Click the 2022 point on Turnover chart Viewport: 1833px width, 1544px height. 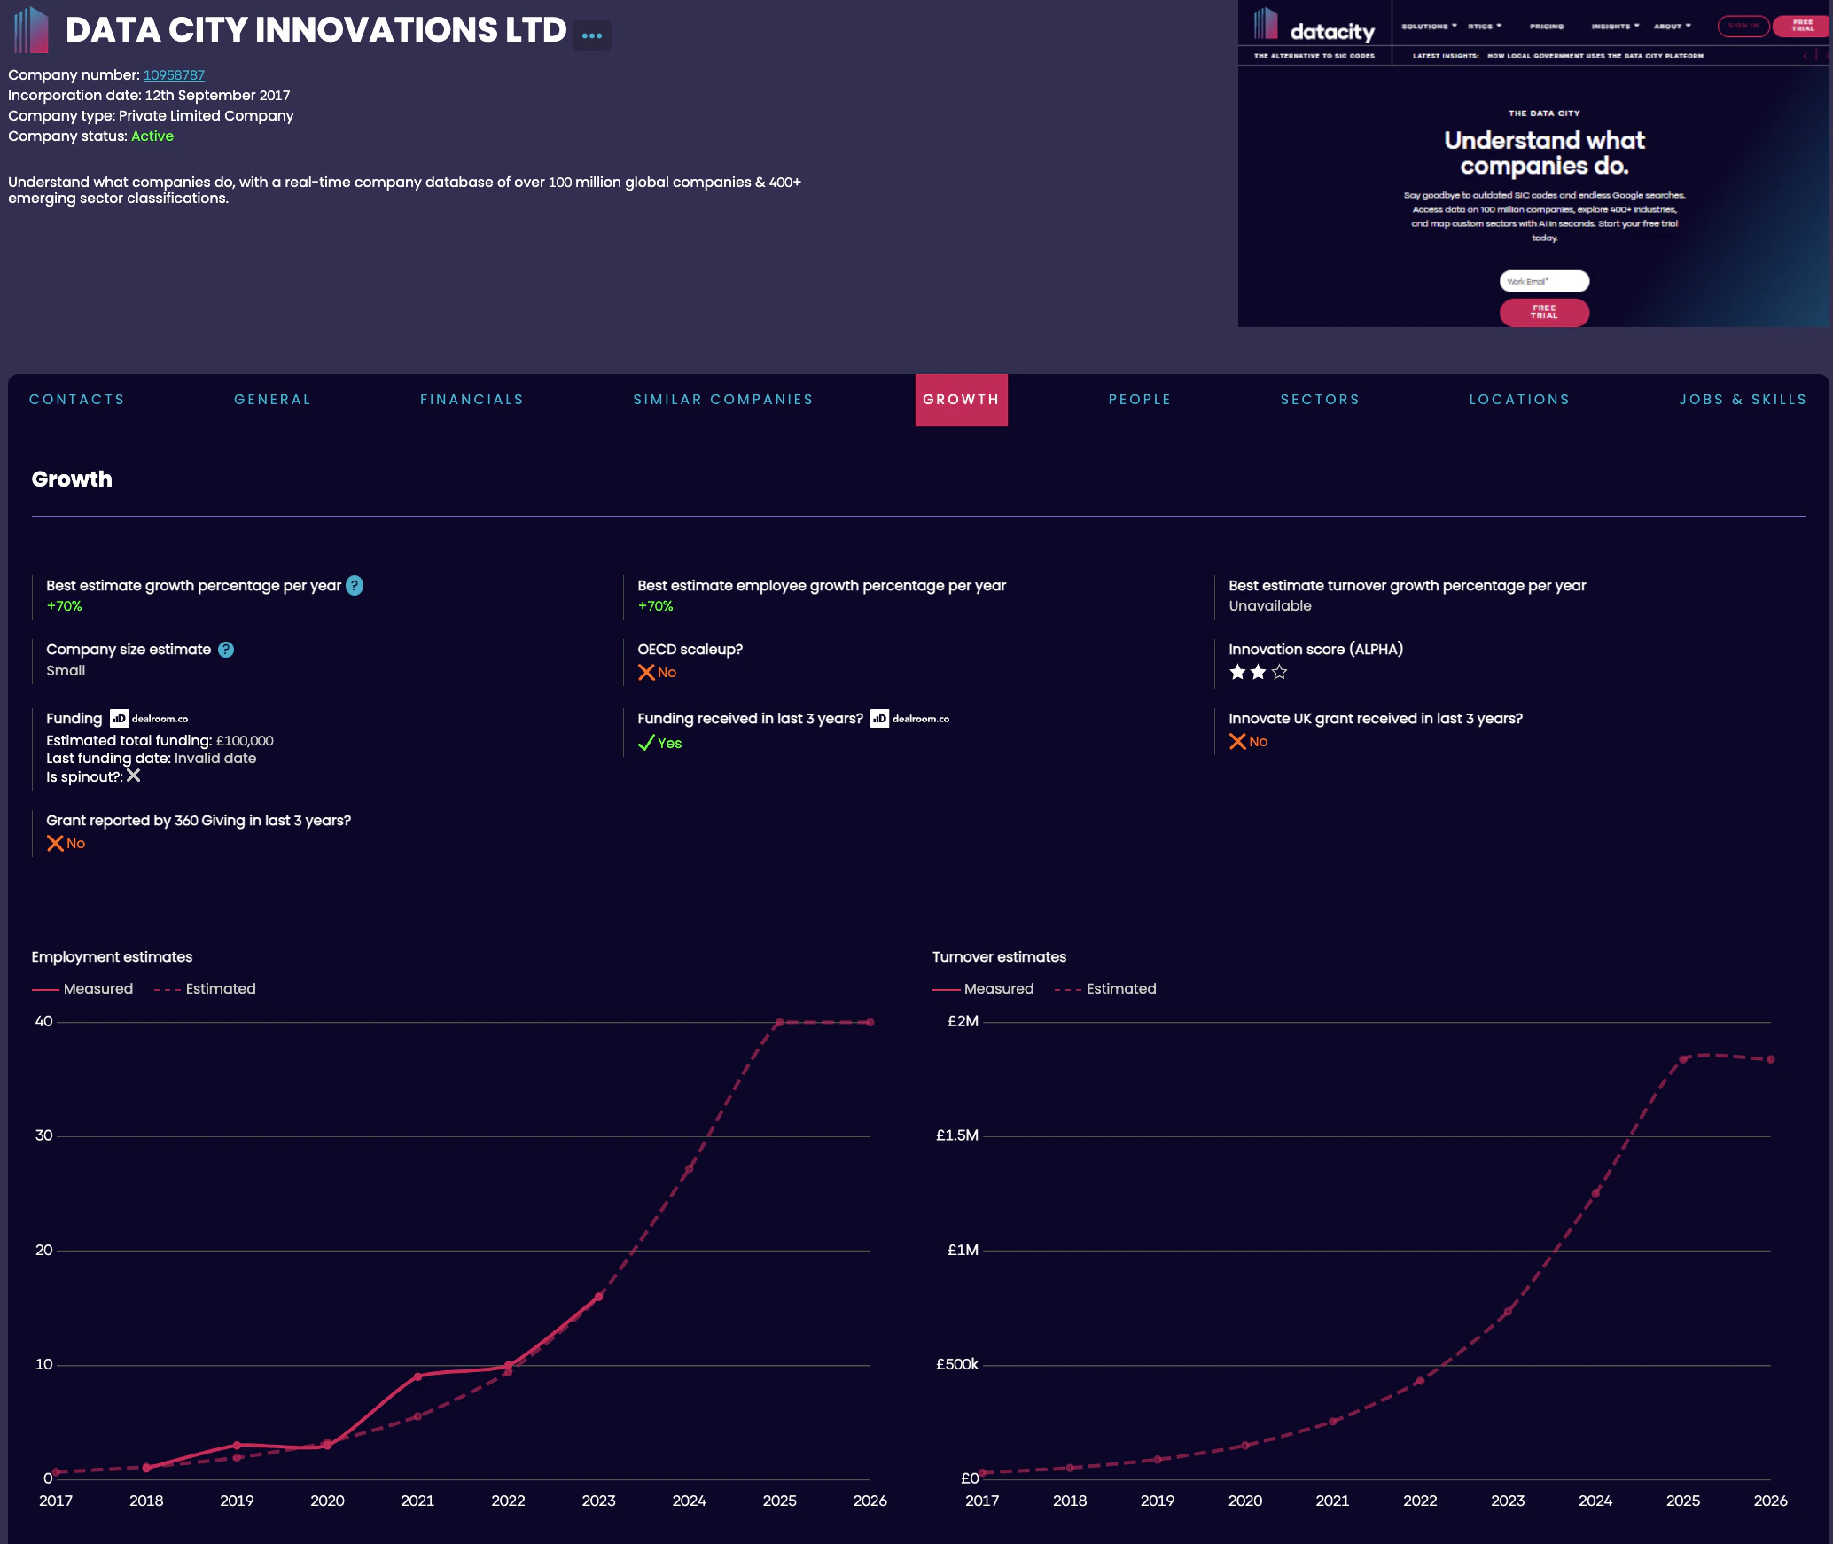point(1420,1381)
